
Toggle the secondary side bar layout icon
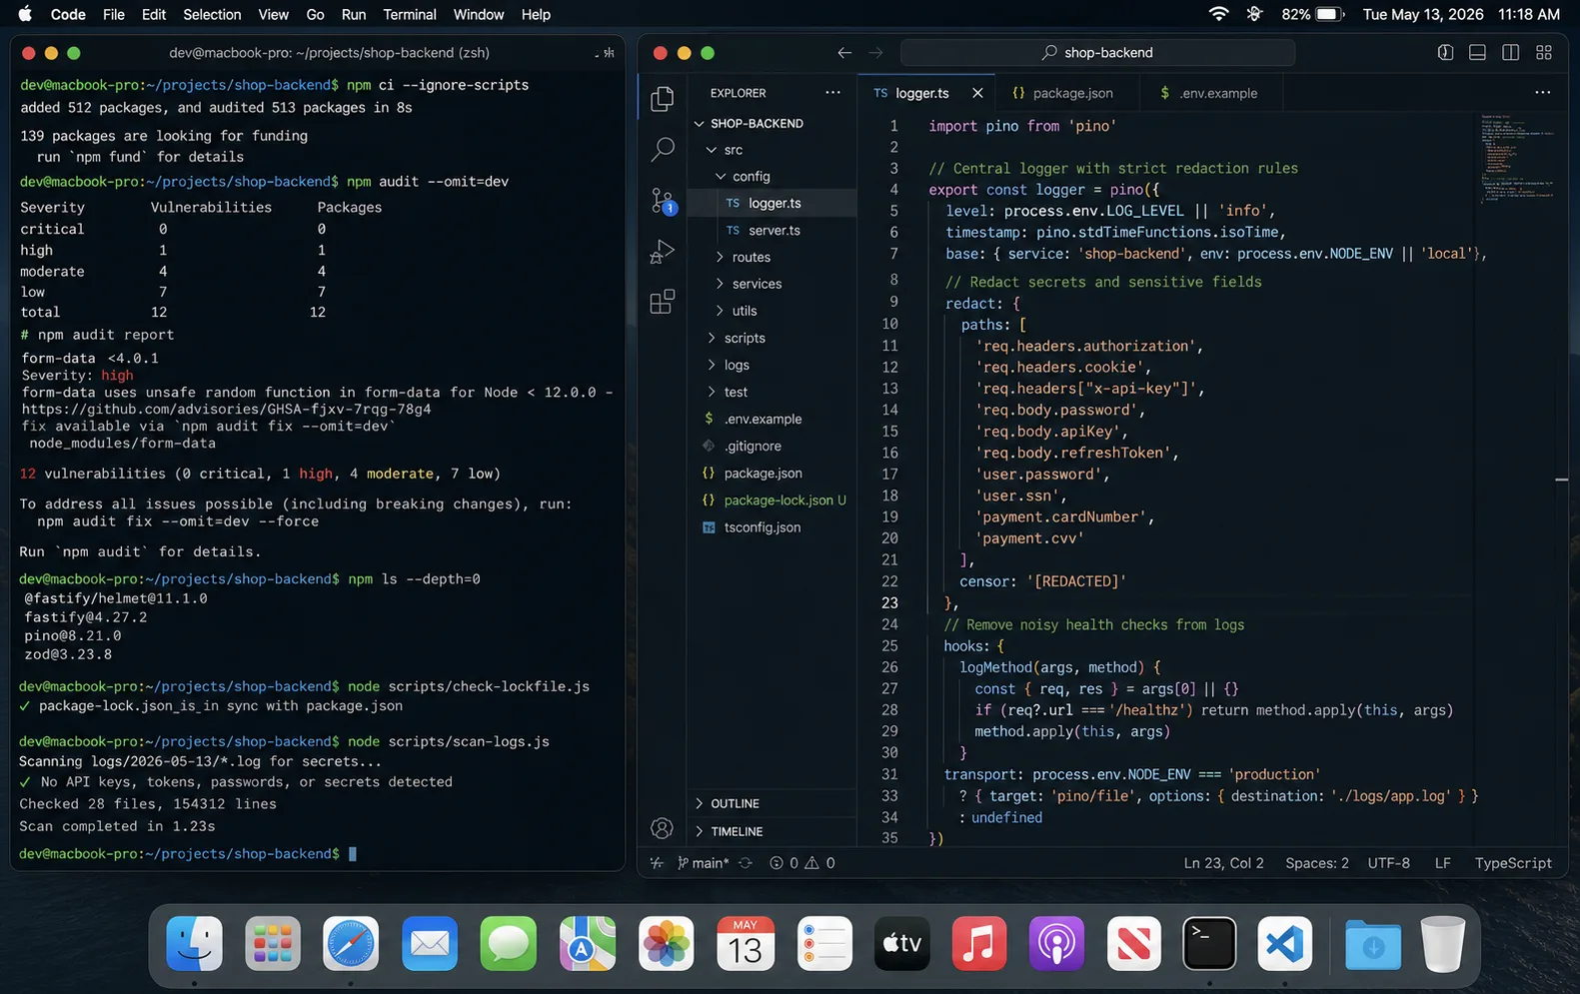1510,52
